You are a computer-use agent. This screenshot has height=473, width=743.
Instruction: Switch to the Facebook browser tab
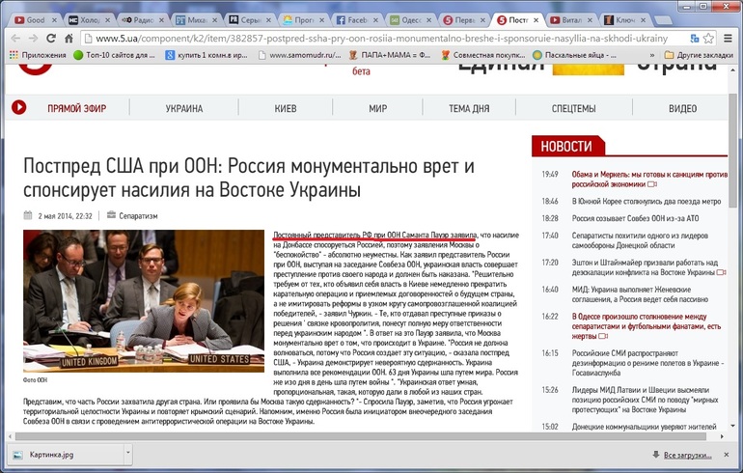[356, 19]
